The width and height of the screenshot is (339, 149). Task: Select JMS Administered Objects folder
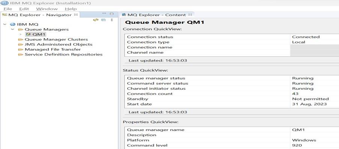click(58, 44)
